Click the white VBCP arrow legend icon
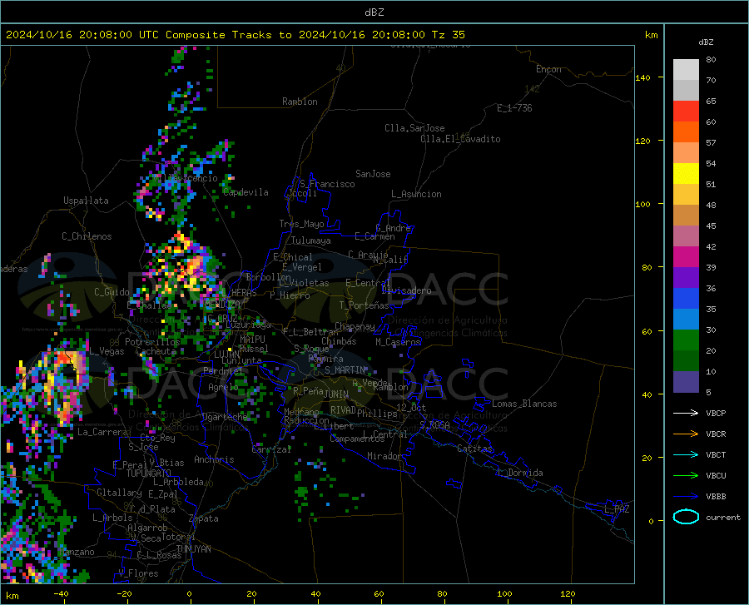 [686, 413]
